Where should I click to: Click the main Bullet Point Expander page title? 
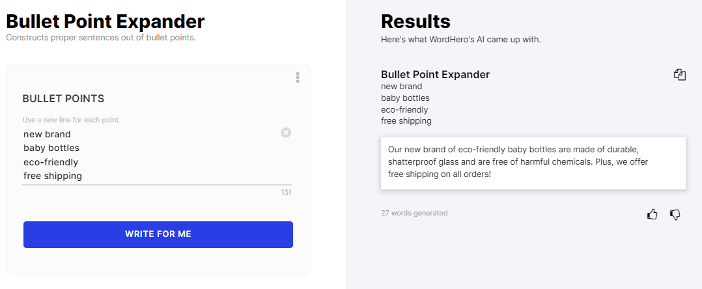pyautogui.click(x=105, y=21)
